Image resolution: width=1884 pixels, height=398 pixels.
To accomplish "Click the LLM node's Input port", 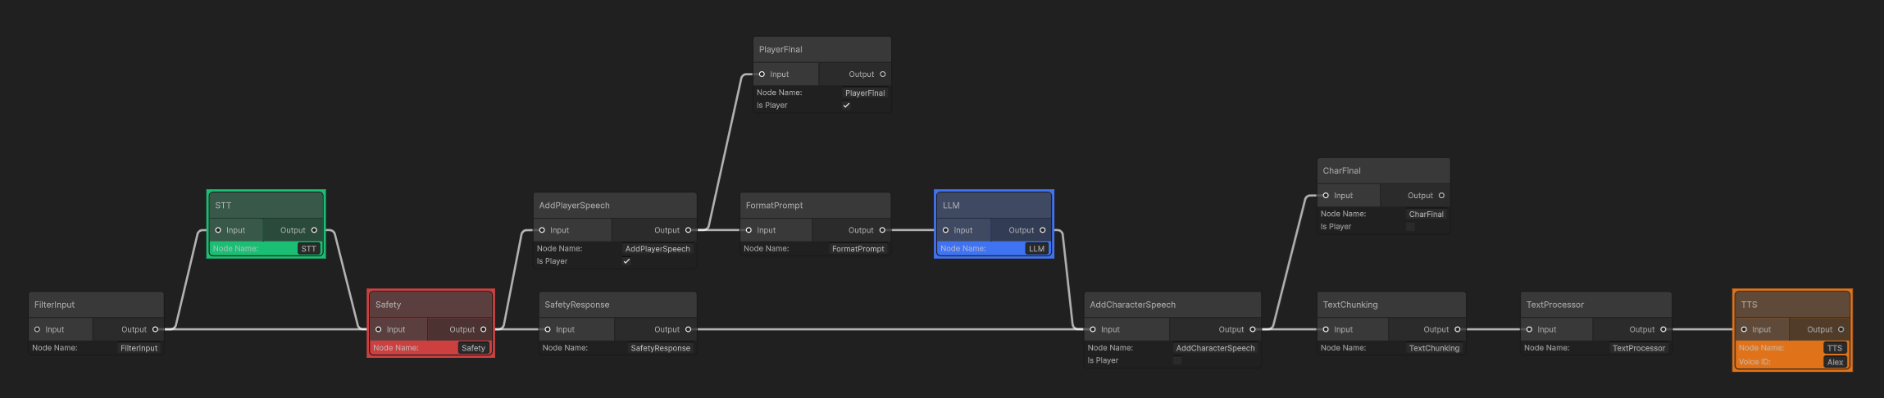I will pyautogui.click(x=945, y=230).
